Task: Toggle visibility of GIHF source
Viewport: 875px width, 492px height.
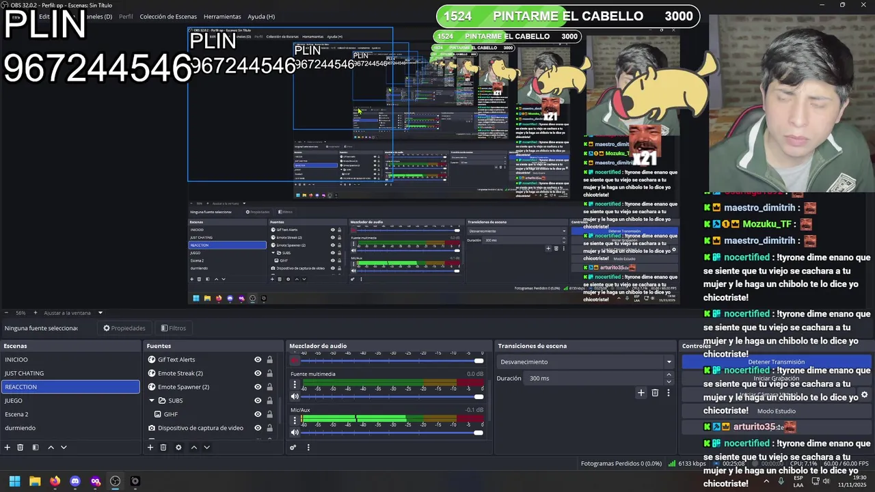Action: 258,414
